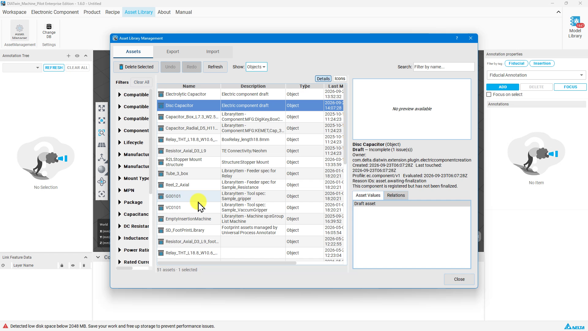This screenshot has width=588, height=331.
Task: Click the REFRESH button in Annotation Tree
Action: point(54,68)
